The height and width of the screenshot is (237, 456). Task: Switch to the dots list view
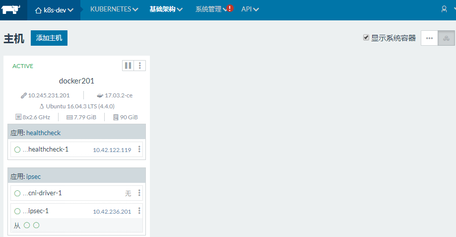[x=429, y=38]
